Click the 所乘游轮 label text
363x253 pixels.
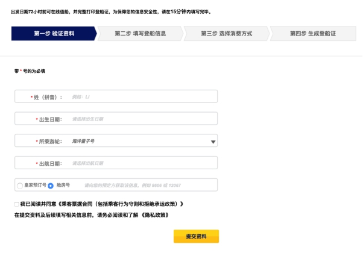tap(49, 142)
